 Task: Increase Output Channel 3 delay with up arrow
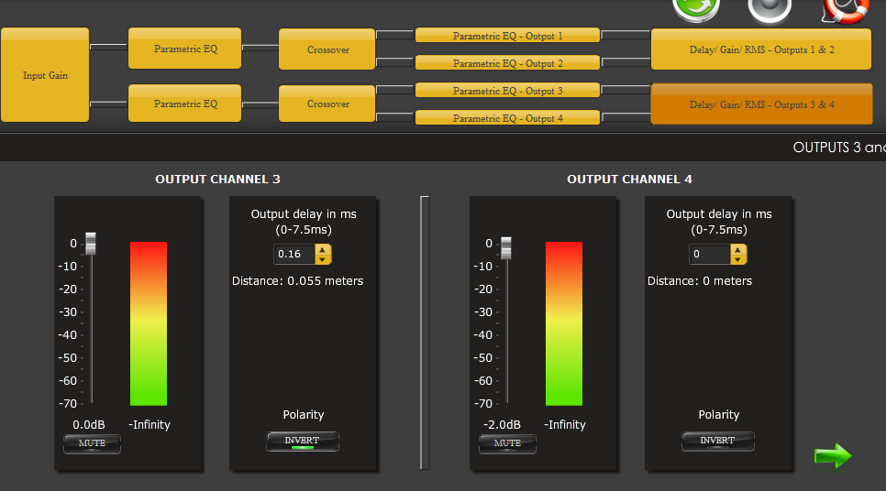pyautogui.click(x=323, y=249)
